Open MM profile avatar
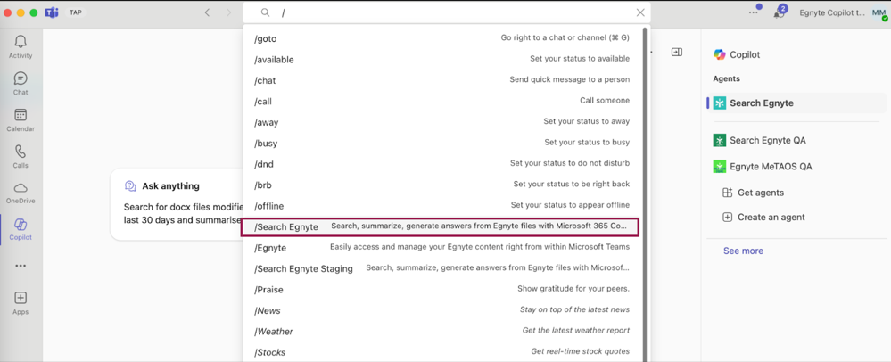The image size is (891, 362). pos(879,12)
